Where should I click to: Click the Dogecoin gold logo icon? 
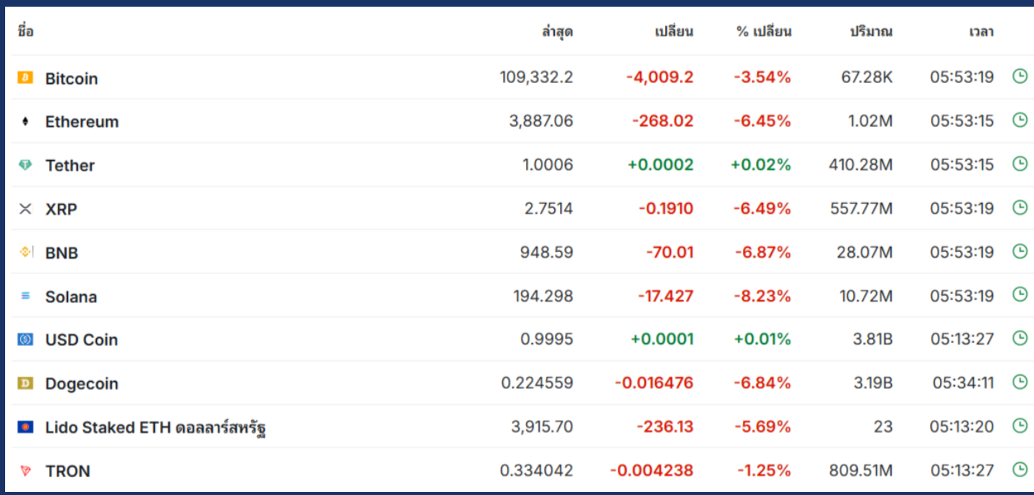(25, 382)
